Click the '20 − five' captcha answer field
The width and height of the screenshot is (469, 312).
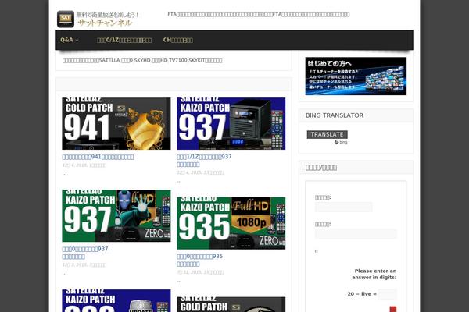click(388, 294)
